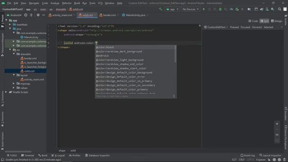Viewport: 288px width, 162px height.
Task: Open autocomplete popup options menu dots
Action: [174, 96]
